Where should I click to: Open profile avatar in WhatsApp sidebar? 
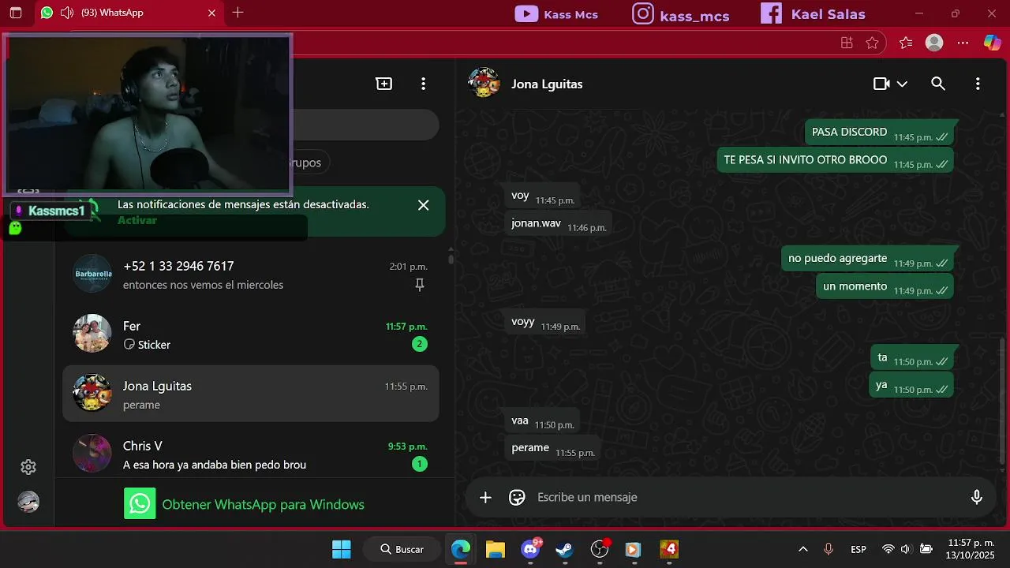pos(28,502)
